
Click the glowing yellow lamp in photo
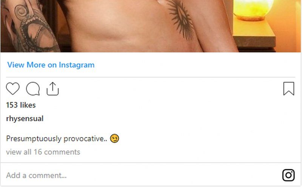pos(253,10)
